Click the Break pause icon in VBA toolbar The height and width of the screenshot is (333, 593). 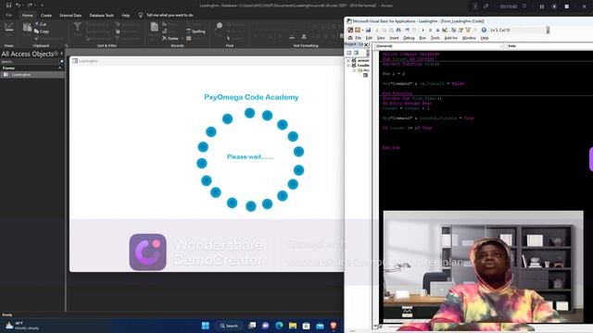pos(430,30)
